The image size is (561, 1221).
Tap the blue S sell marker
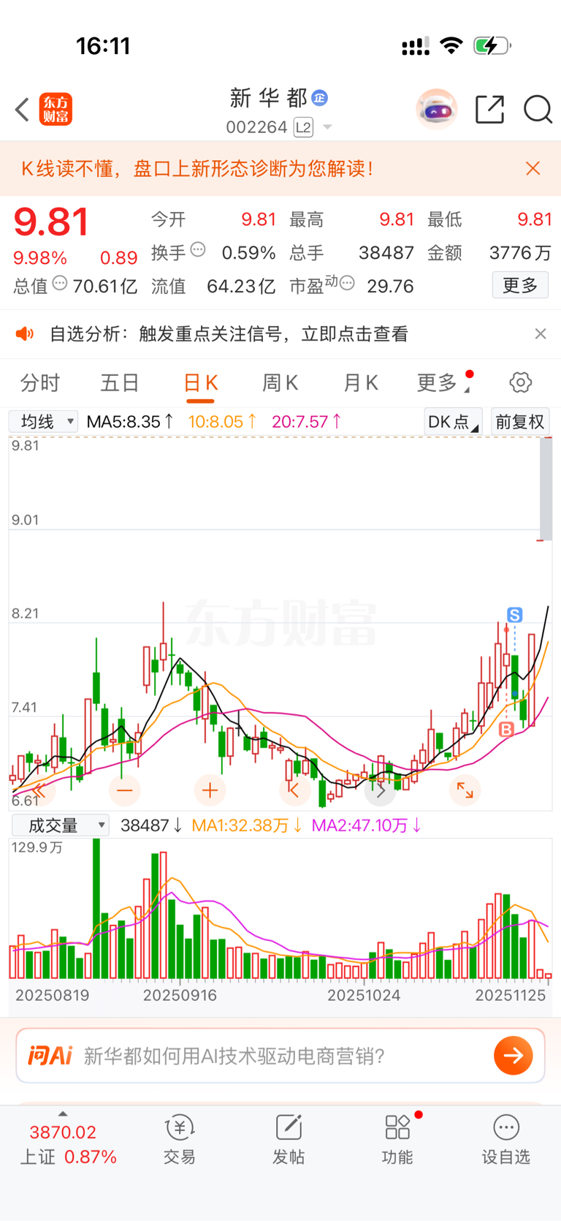point(515,615)
